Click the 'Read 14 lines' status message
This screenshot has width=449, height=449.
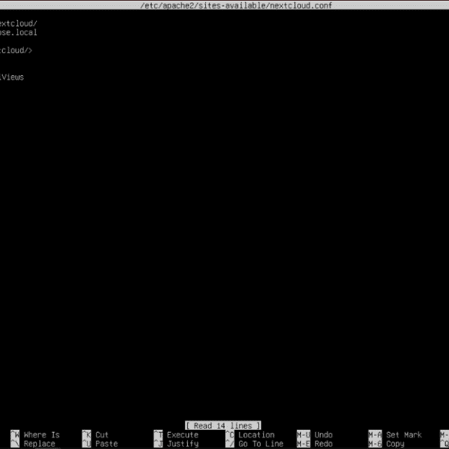[223, 425]
